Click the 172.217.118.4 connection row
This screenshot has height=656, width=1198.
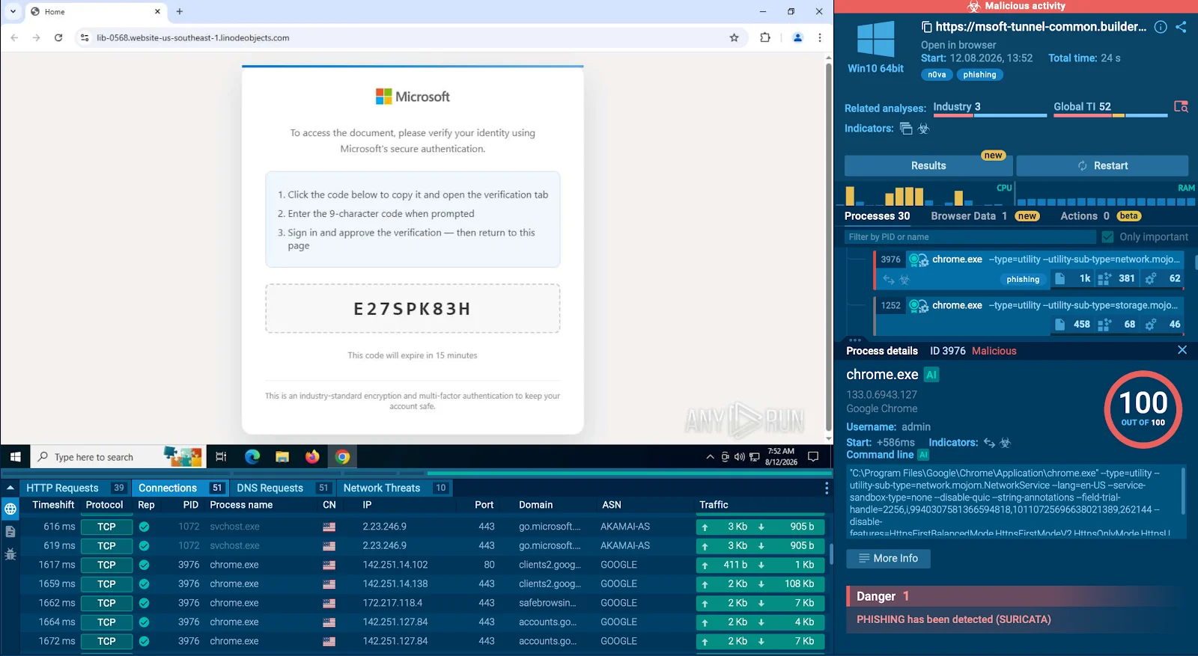pyautogui.click(x=423, y=603)
